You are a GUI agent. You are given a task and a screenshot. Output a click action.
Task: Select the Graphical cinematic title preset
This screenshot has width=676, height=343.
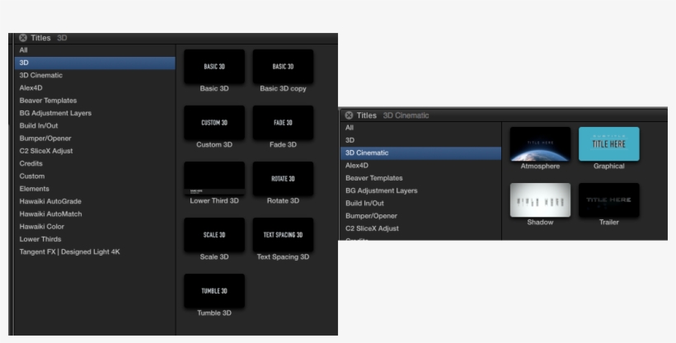tap(608, 143)
